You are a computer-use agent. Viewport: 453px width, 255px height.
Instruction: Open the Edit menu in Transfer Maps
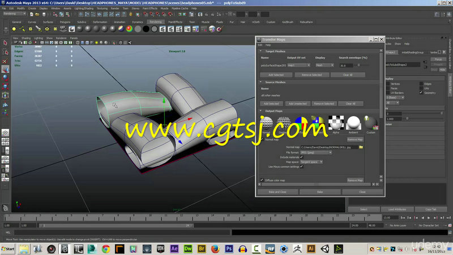click(260, 45)
